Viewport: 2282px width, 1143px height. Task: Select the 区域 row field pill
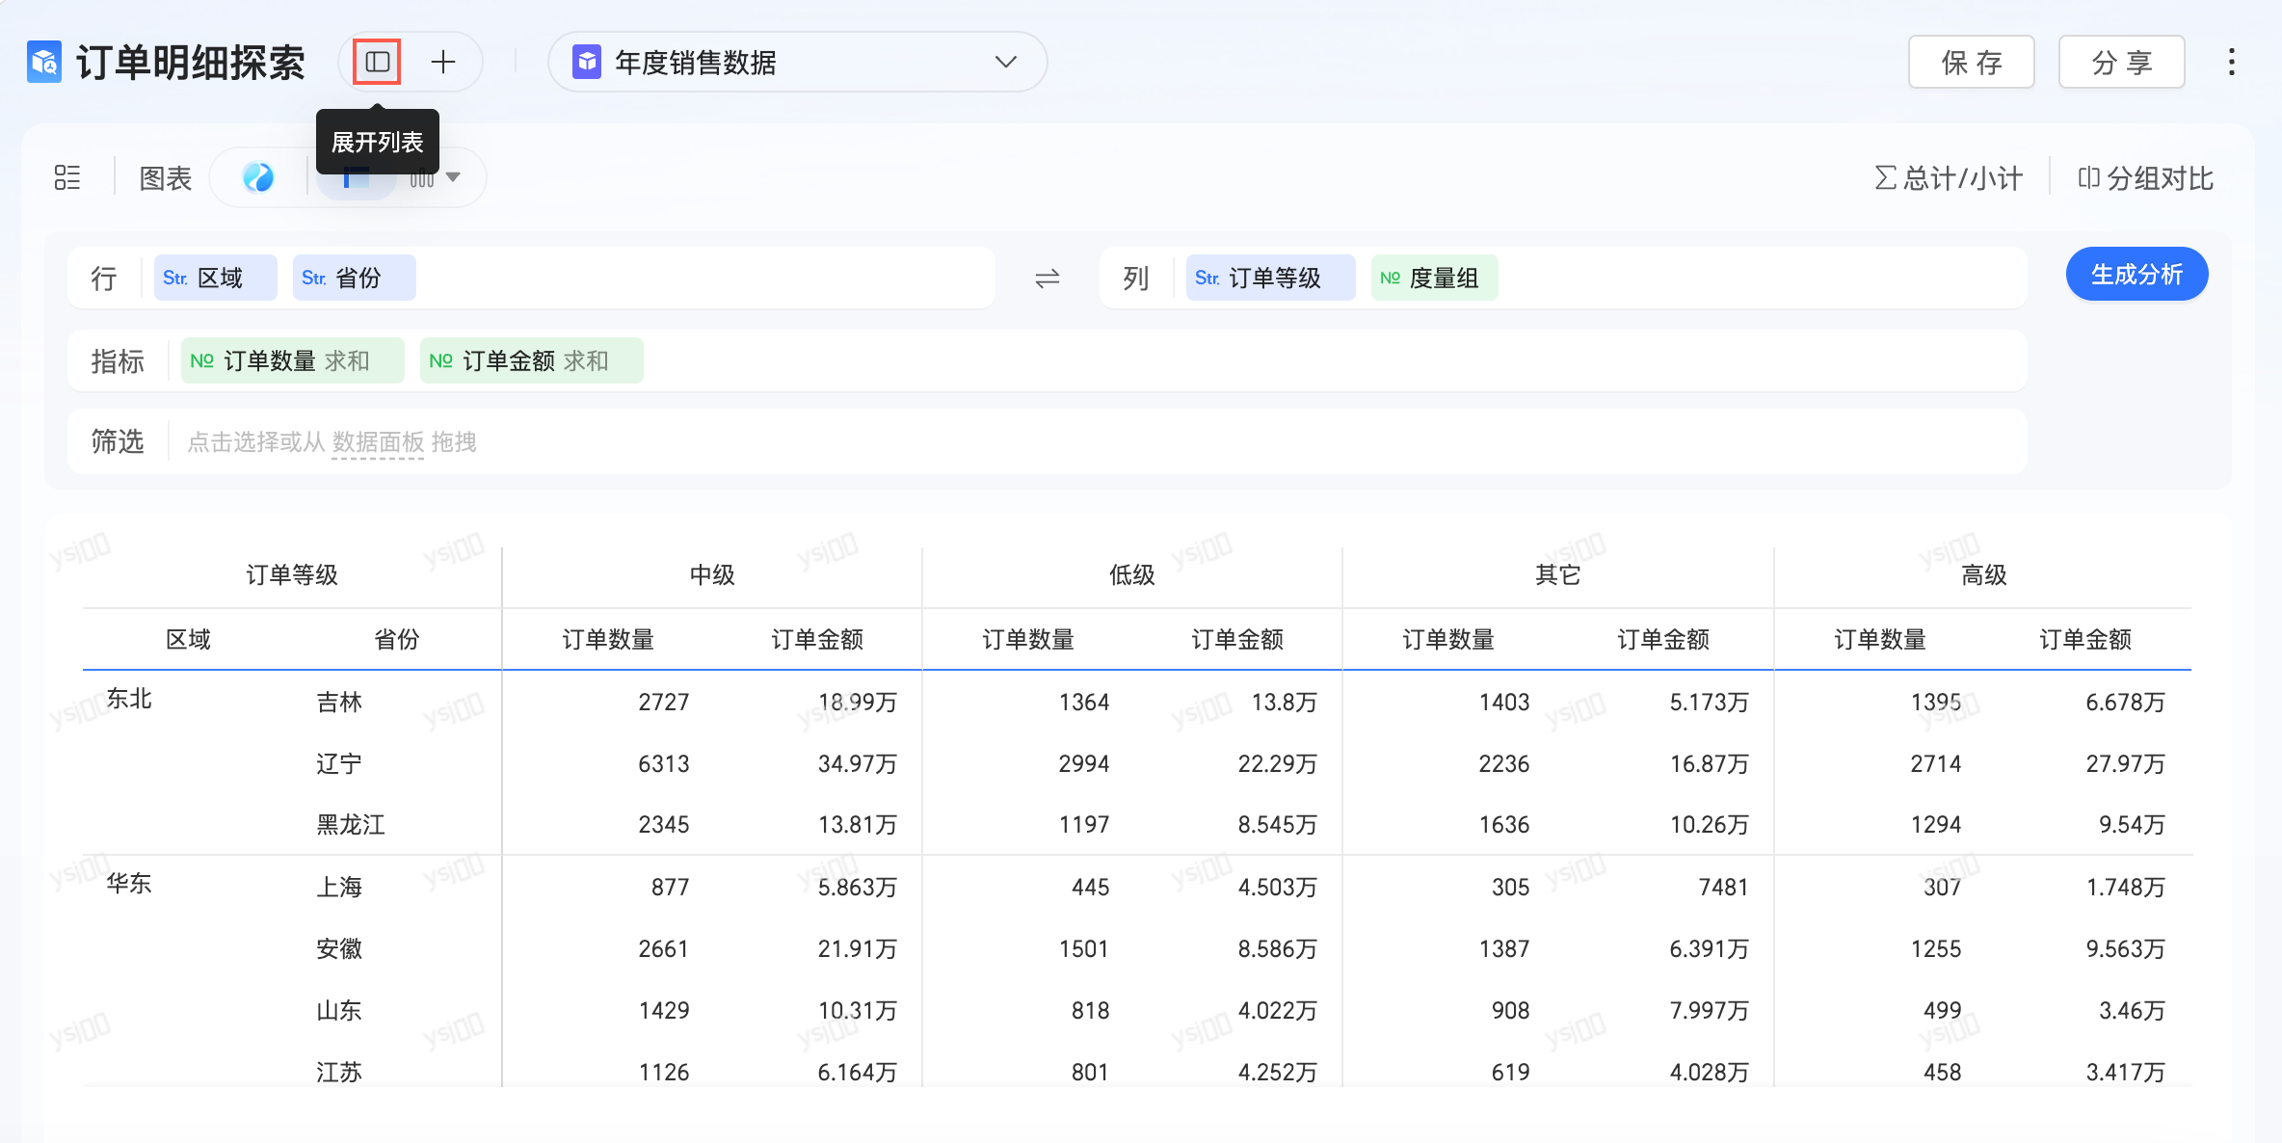point(215,279)
